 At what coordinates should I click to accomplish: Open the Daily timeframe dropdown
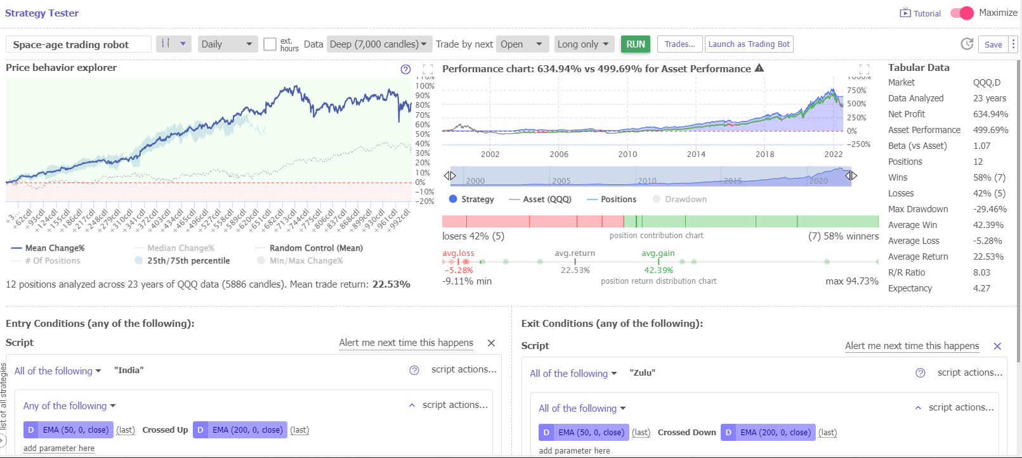(x=228, y=44)
